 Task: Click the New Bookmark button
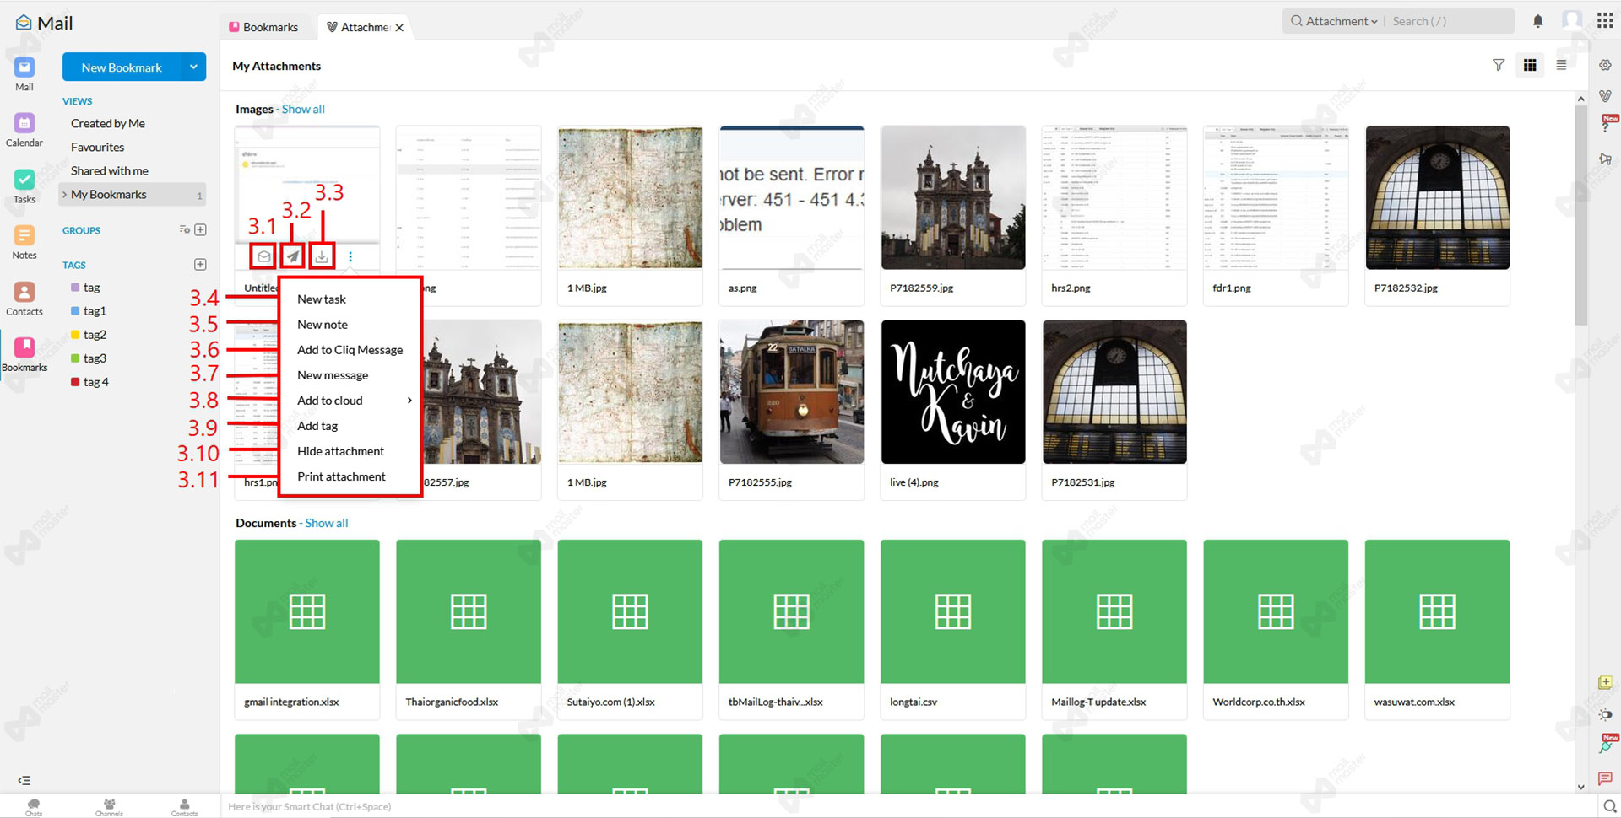click(x=122, y=67)
